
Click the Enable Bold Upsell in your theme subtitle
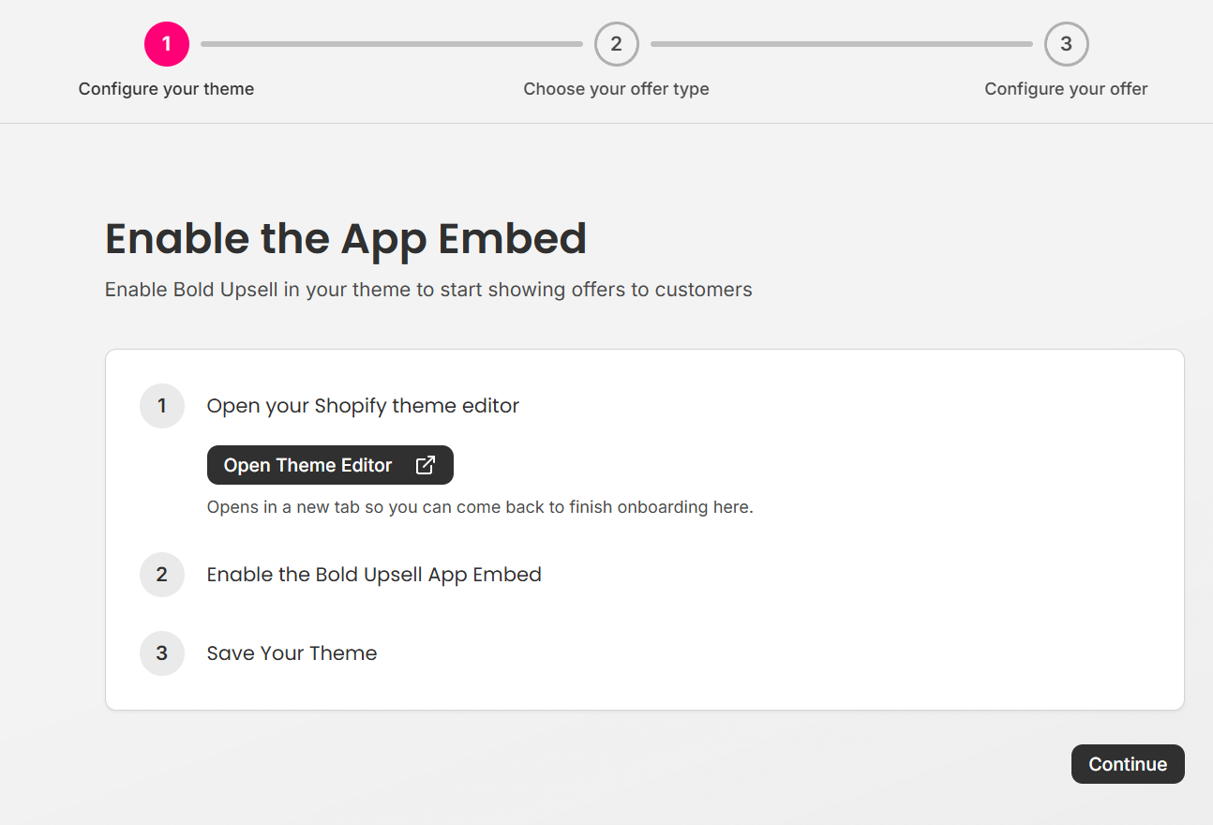[428, 290]
